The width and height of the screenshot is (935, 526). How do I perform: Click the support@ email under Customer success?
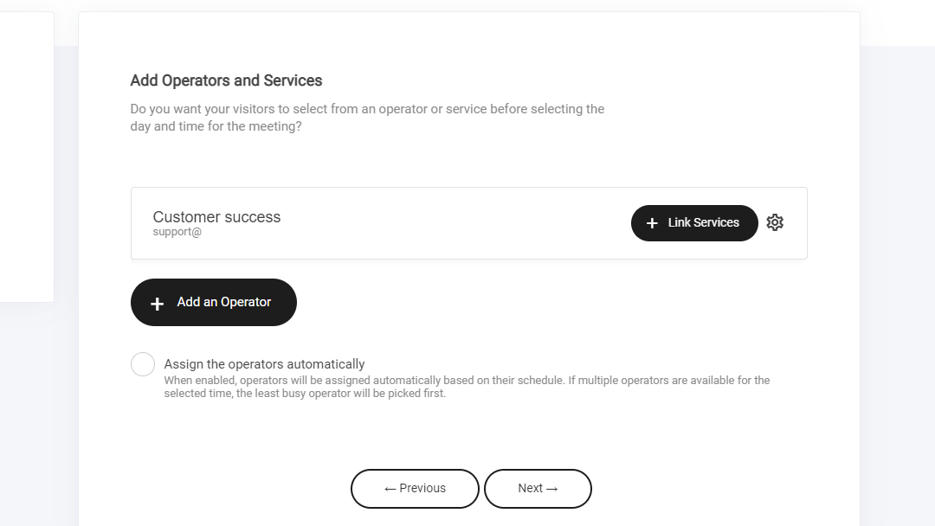177,232
